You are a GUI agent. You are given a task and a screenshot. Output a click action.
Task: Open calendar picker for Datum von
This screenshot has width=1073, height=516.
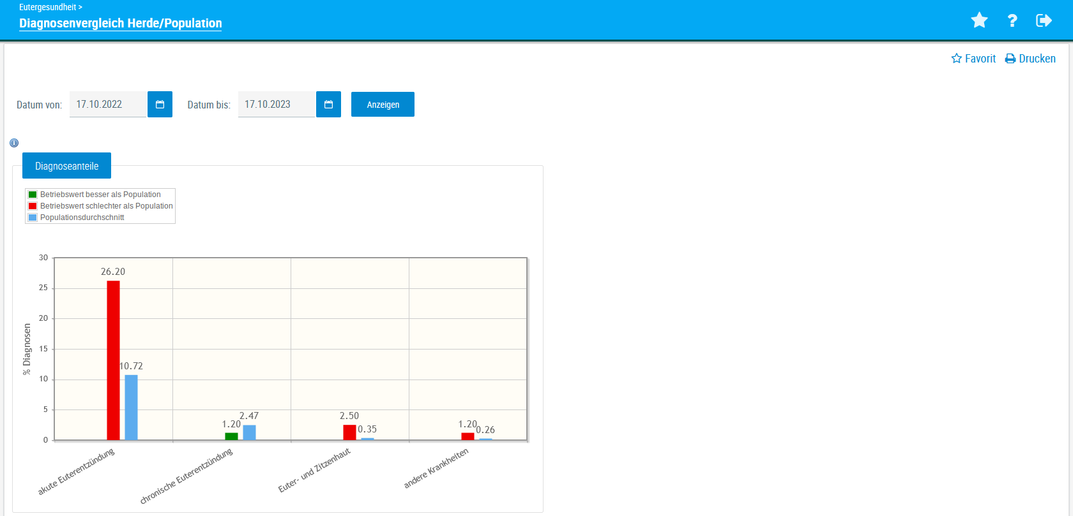click(160, 105)
